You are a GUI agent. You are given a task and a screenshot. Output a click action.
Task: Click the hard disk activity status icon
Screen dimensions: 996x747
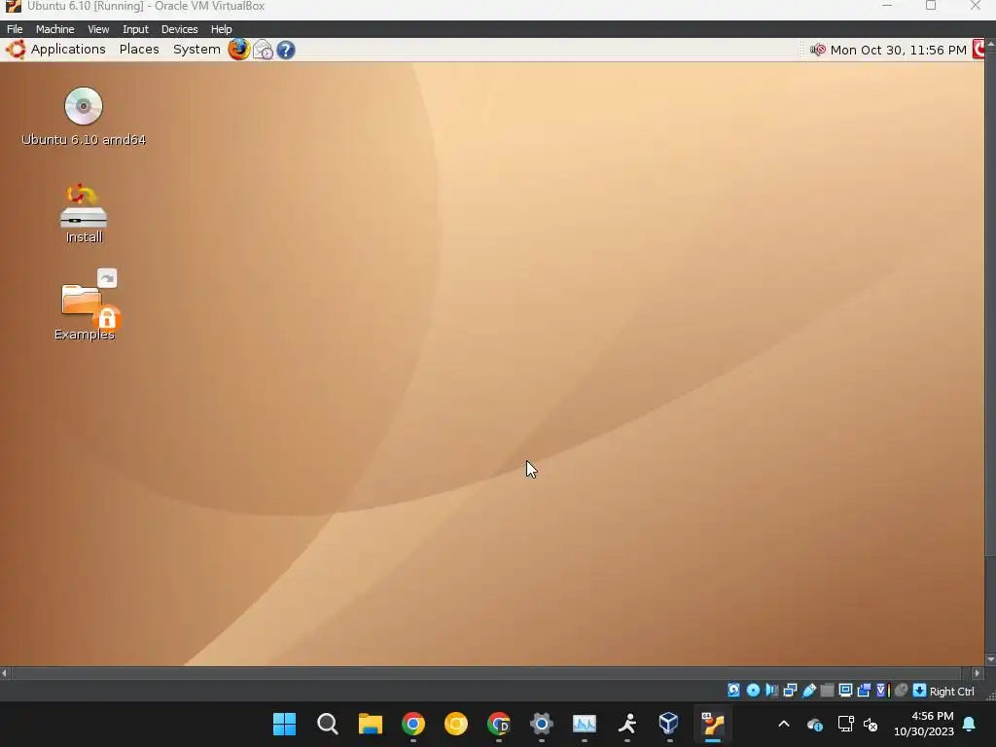[733, 691]
